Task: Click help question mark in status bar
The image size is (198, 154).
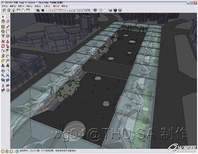Action: 17,151
